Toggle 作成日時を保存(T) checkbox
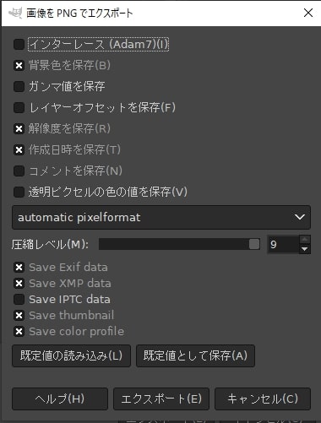The width and height of the screenshot is (321, 423). (x=19, y=149)
